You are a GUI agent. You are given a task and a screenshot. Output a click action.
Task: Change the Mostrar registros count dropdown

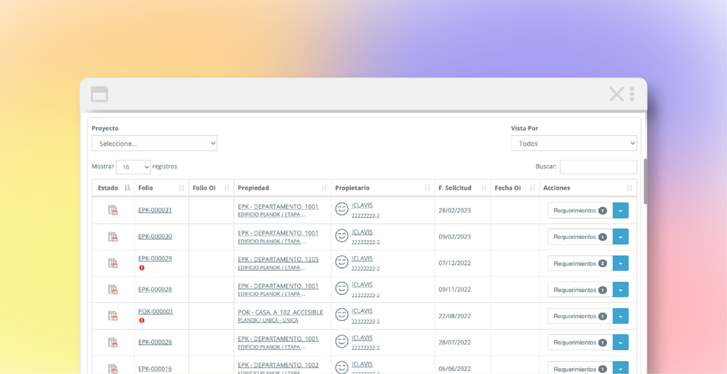coord(133,167)
